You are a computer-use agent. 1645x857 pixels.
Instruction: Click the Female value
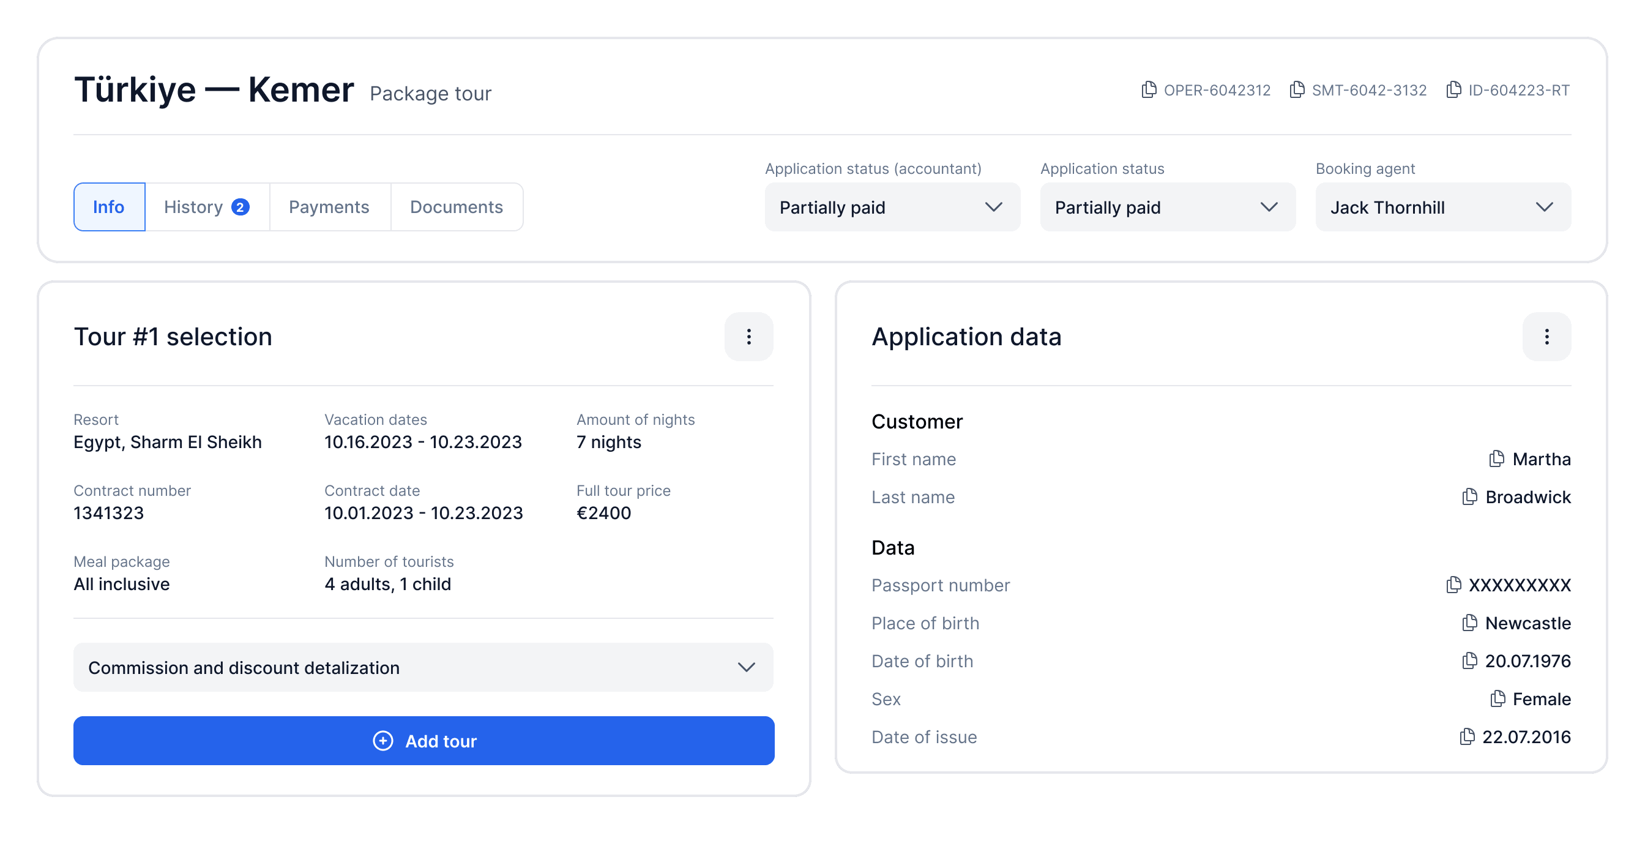click(x=1542, y=698)
